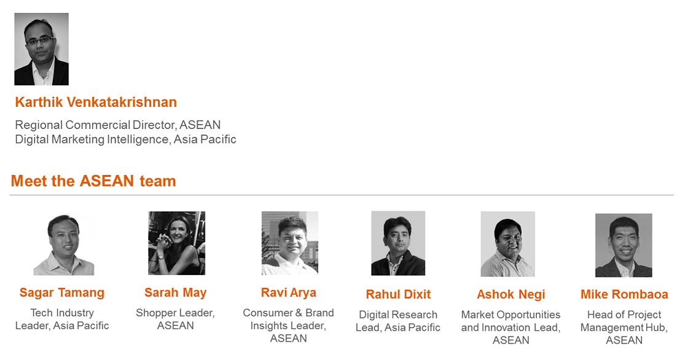Select the Tech Industry Leader, Asia Pacific title
Image resolution: width=688 pixels, height=358 pixels.
[62, 319]
